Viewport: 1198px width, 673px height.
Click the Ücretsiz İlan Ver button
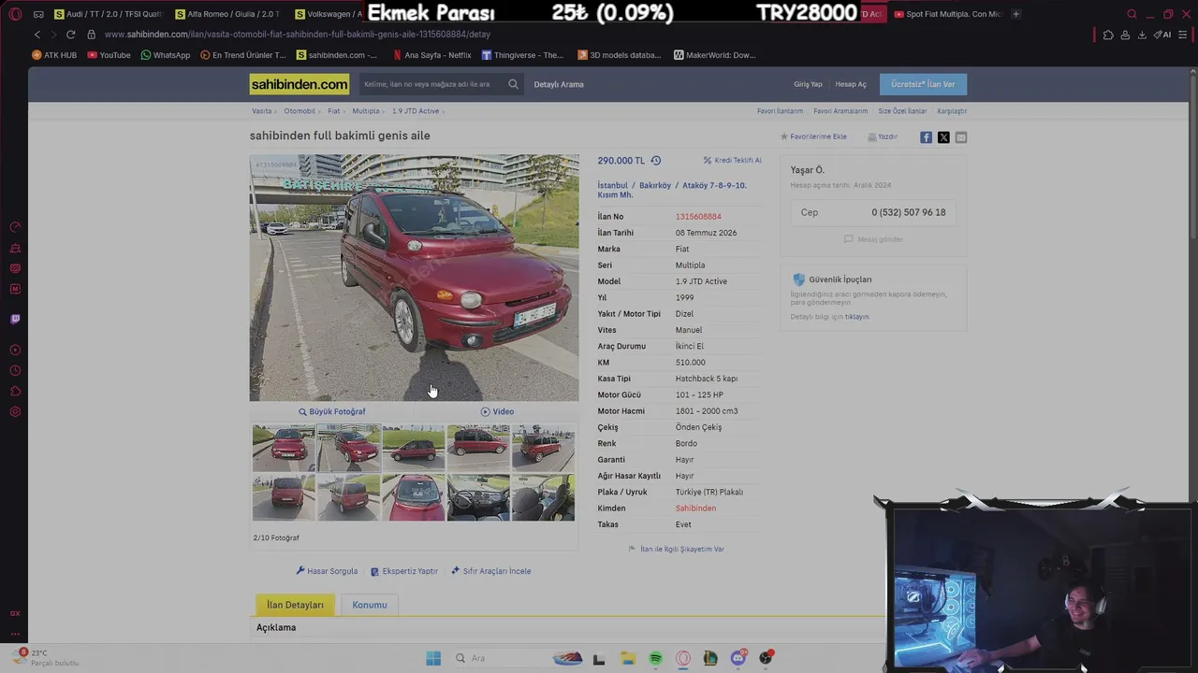(x=923, y=84)
